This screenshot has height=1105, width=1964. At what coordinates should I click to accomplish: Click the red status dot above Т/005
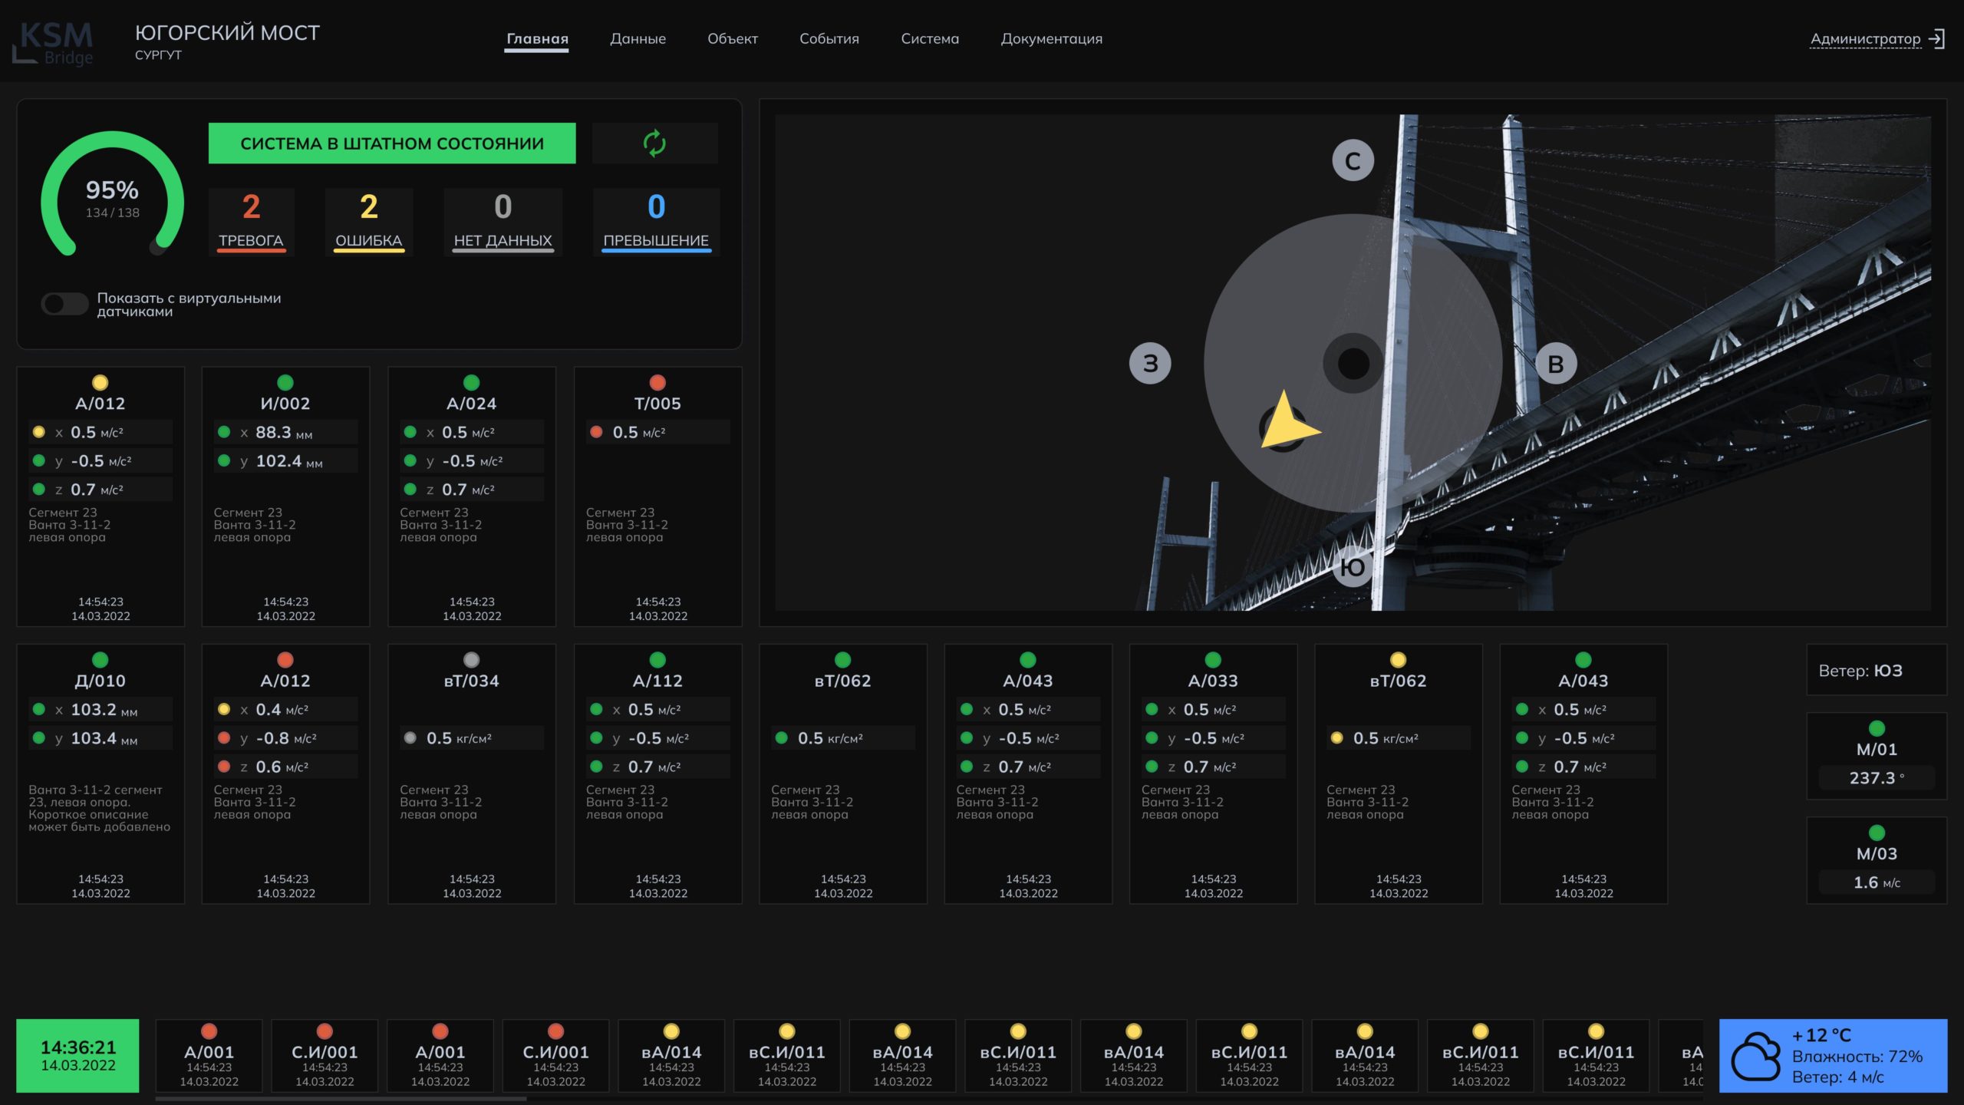[x=657, y=382]
